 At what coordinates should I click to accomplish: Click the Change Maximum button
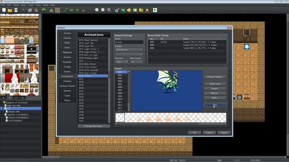[94, 126]
